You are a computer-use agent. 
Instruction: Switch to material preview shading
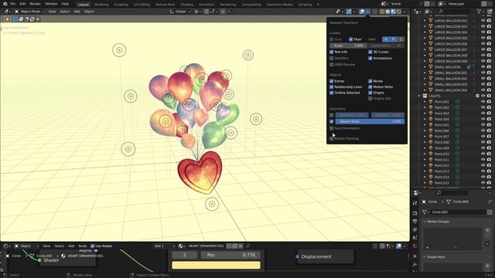tap(394, 12)
